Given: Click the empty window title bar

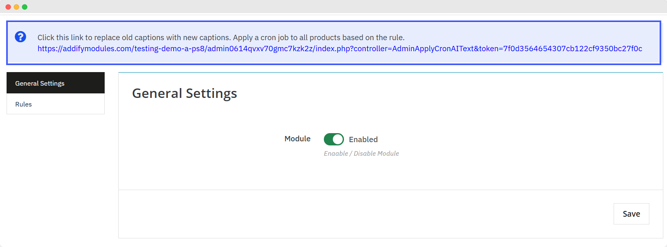Looking at the screenshot, I should [x=328, y=7].
